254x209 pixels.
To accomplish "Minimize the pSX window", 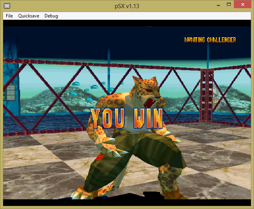I will (x=218, y=5).
